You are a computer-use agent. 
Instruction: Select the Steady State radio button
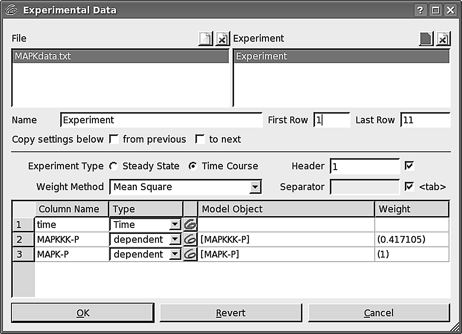(114, 166)
